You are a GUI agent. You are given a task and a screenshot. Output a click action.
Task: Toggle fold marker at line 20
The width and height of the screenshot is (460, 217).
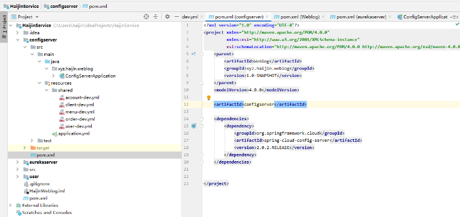point(202,162)
